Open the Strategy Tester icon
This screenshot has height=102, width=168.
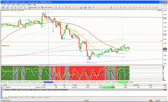pyautogui.click(x=25, y=8)
